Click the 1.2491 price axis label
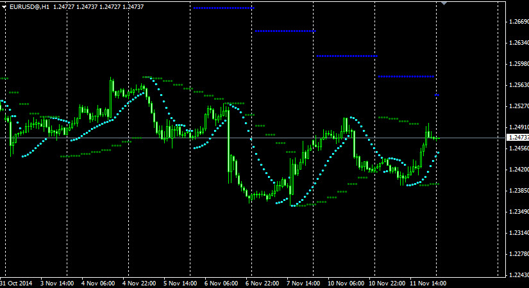 519,127
